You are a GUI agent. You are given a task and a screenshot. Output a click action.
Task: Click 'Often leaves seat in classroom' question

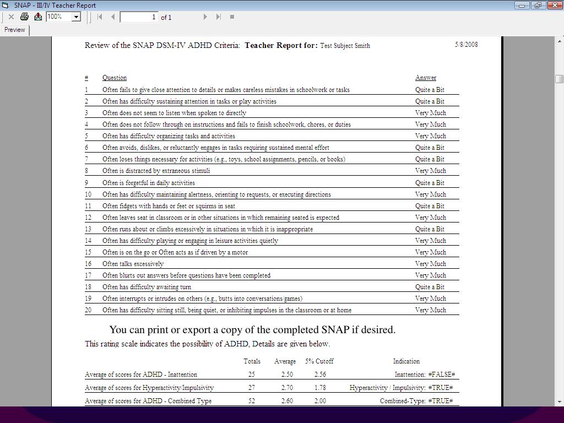[220, 218]
